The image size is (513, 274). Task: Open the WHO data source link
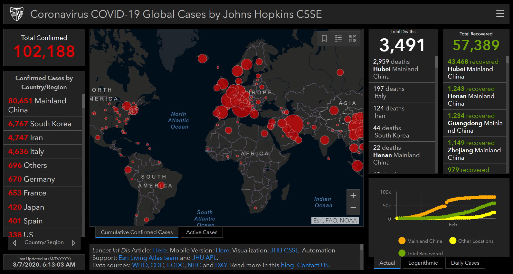tap(140, 265)
